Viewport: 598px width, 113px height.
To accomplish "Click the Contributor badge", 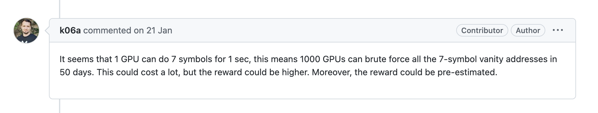I will [x=482, y=30].
